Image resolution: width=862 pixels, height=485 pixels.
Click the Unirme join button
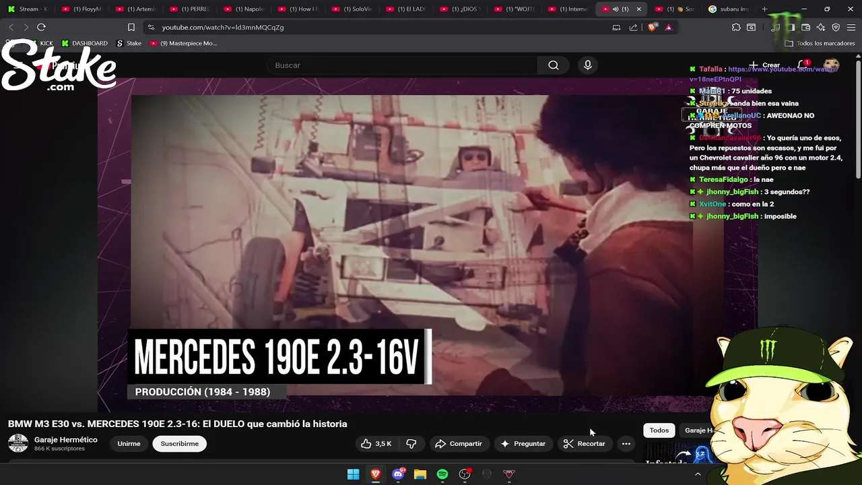(129, 444)
